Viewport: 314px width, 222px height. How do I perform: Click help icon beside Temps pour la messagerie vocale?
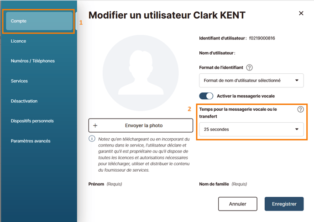[300, 109]
